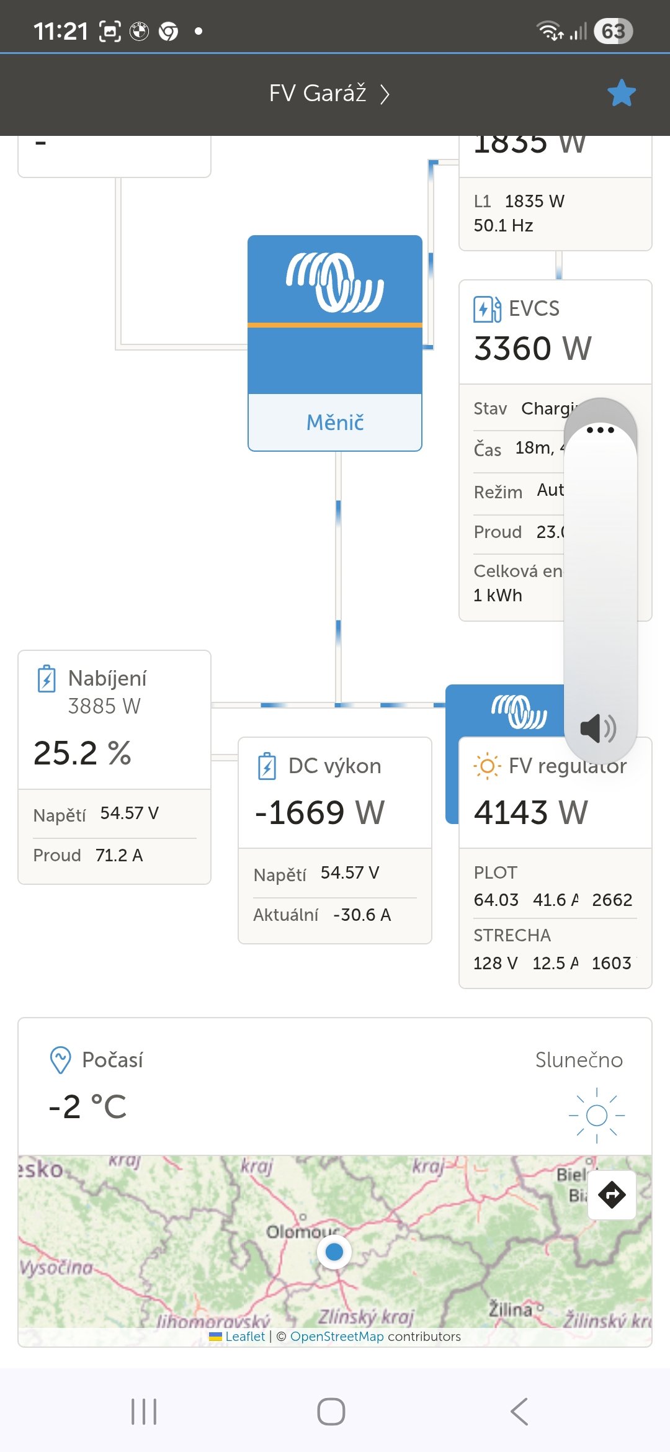Screen dimensions: 670x1452
Task: Tap the Android back arrow
Action: pos(519,1412)
